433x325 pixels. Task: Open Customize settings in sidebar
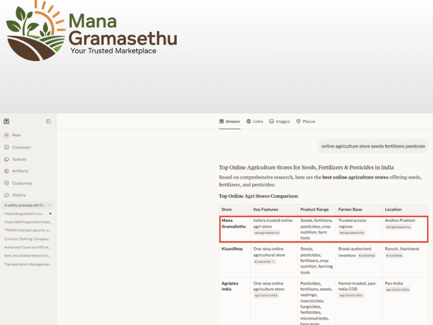[18, 183]
